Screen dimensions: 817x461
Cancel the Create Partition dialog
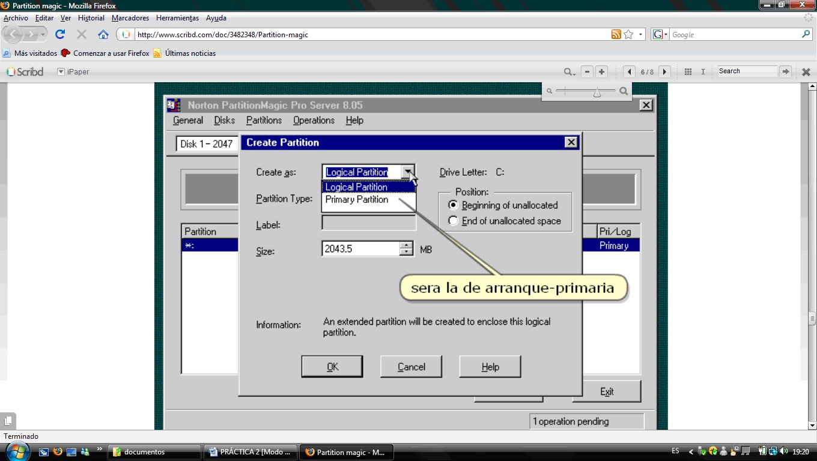click(412, 367)
